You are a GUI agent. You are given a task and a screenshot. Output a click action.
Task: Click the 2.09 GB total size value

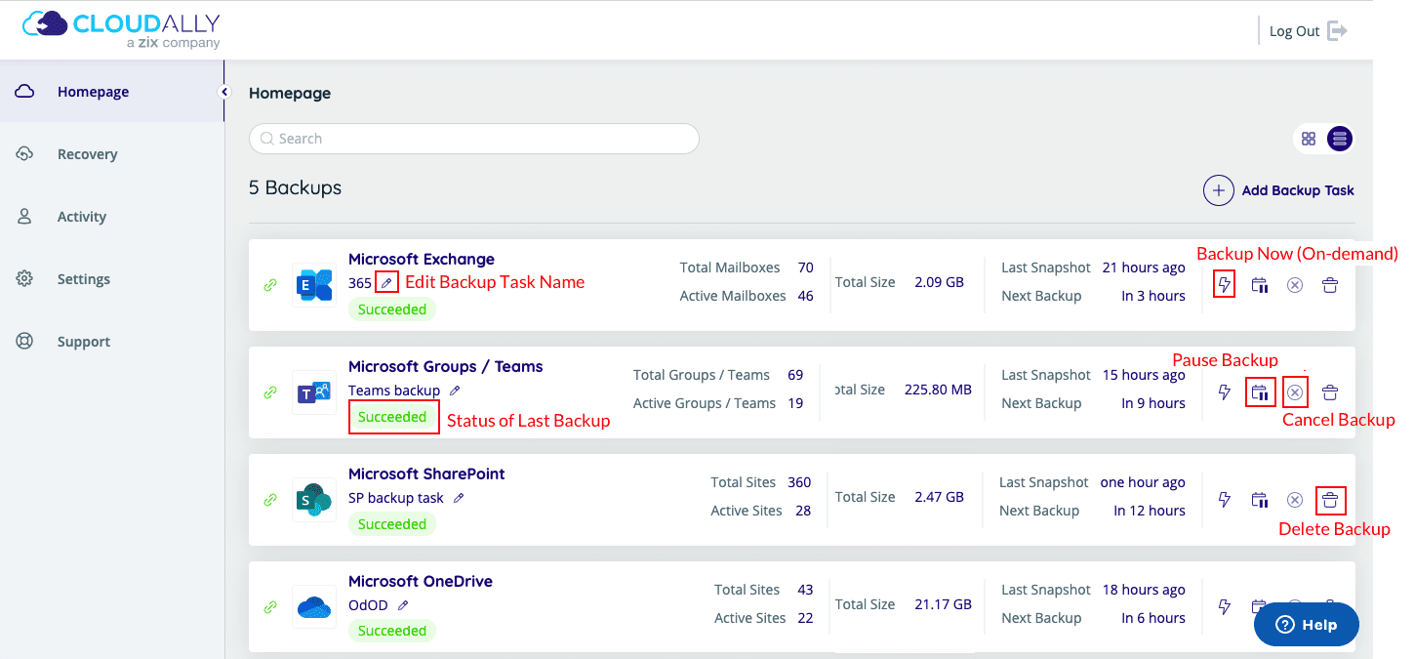point(939,282)
